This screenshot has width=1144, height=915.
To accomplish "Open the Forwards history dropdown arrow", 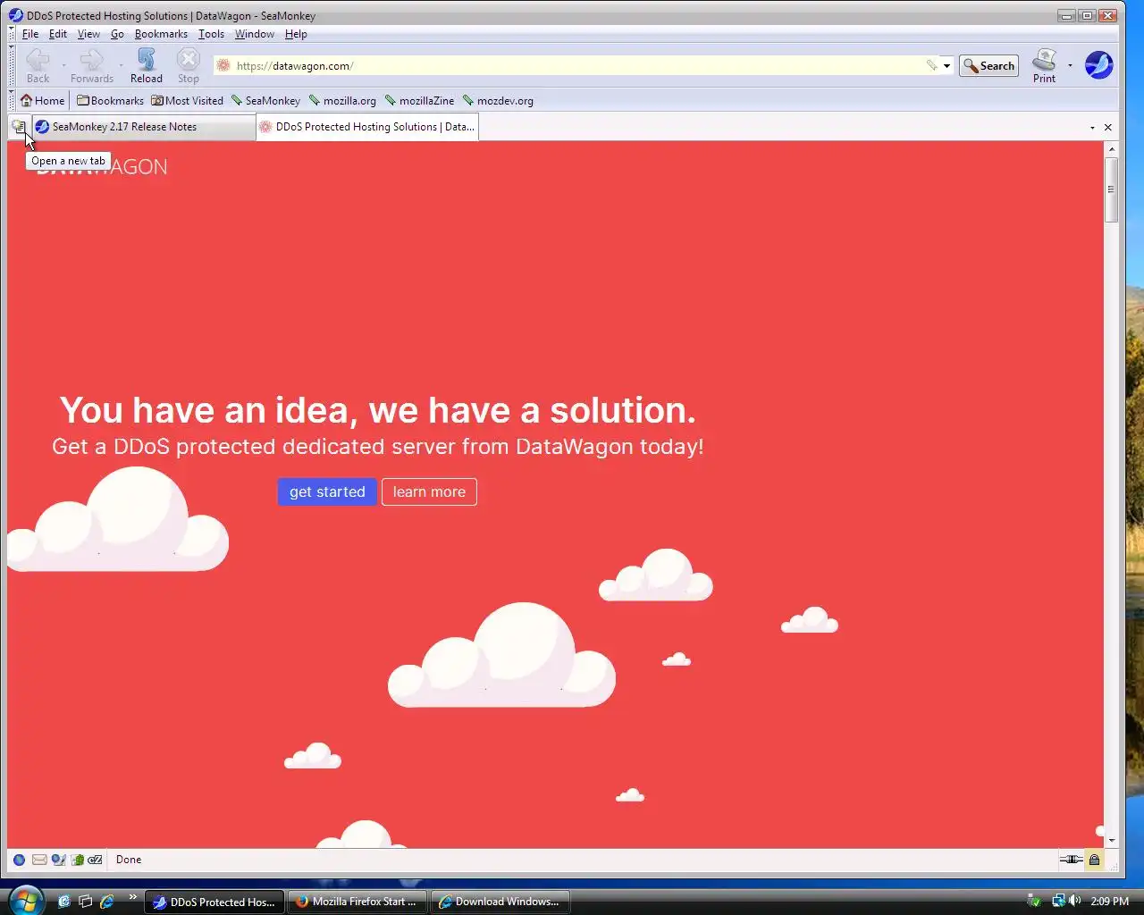I will click(121, 65).
